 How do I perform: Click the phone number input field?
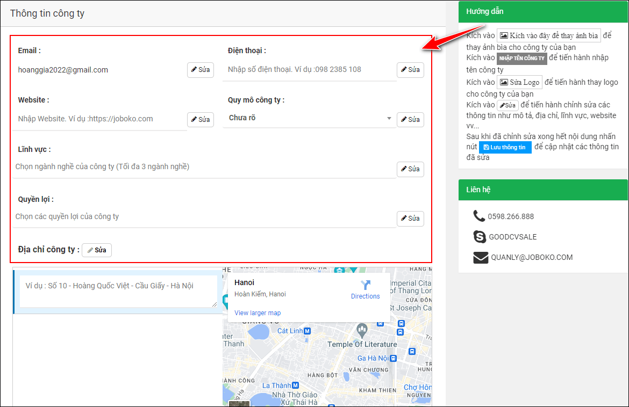tap(309, 69)
